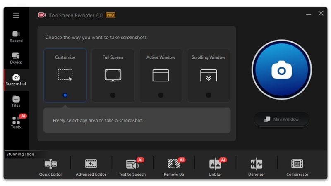Open the Files section
Screen dimensions: 331x186
[x=16, y=101]
